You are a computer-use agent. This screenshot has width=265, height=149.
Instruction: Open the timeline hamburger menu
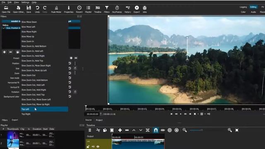click(90, 130)
